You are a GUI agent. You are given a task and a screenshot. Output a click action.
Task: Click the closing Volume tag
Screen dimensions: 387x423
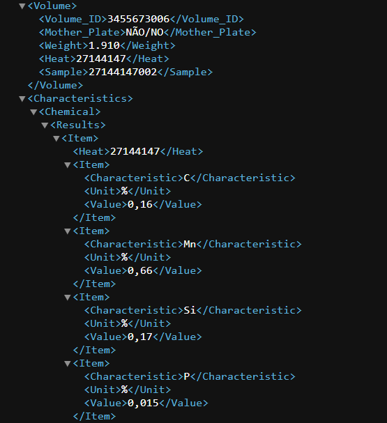55,85
